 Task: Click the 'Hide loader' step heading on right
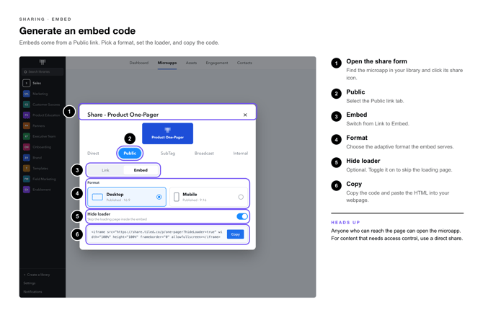(363, 161)
